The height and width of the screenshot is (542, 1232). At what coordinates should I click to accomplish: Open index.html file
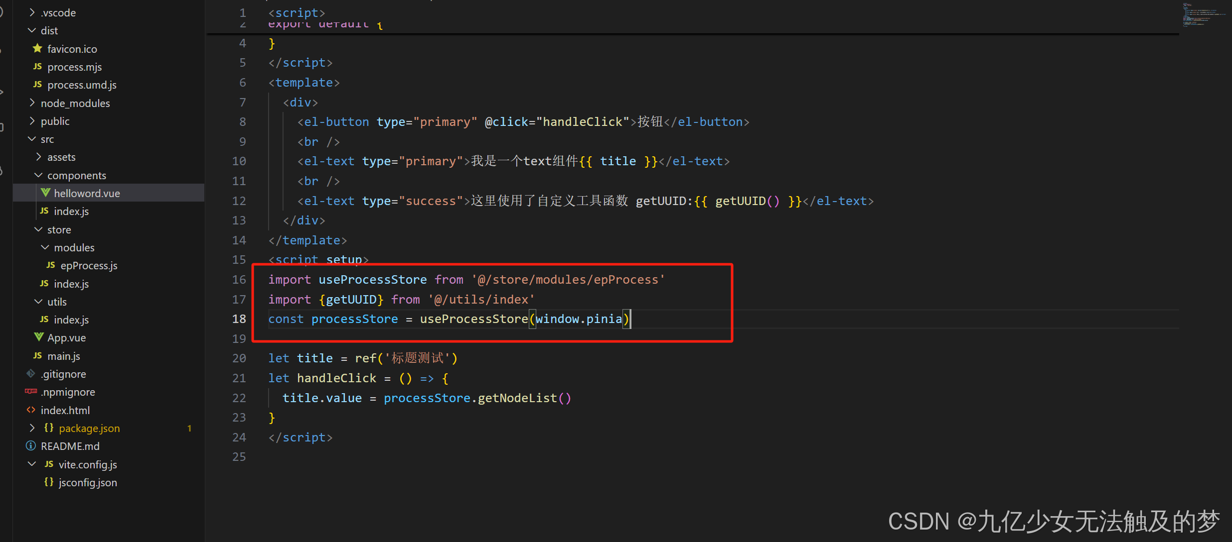coord(65,410)
